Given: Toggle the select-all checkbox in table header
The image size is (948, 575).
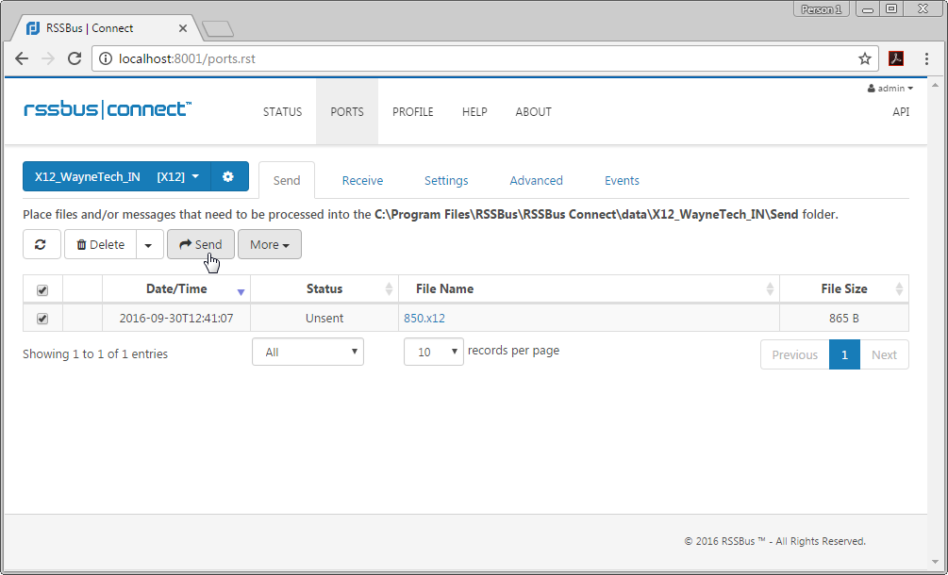Looking at the screenshot, I should (x=42, y=290).
